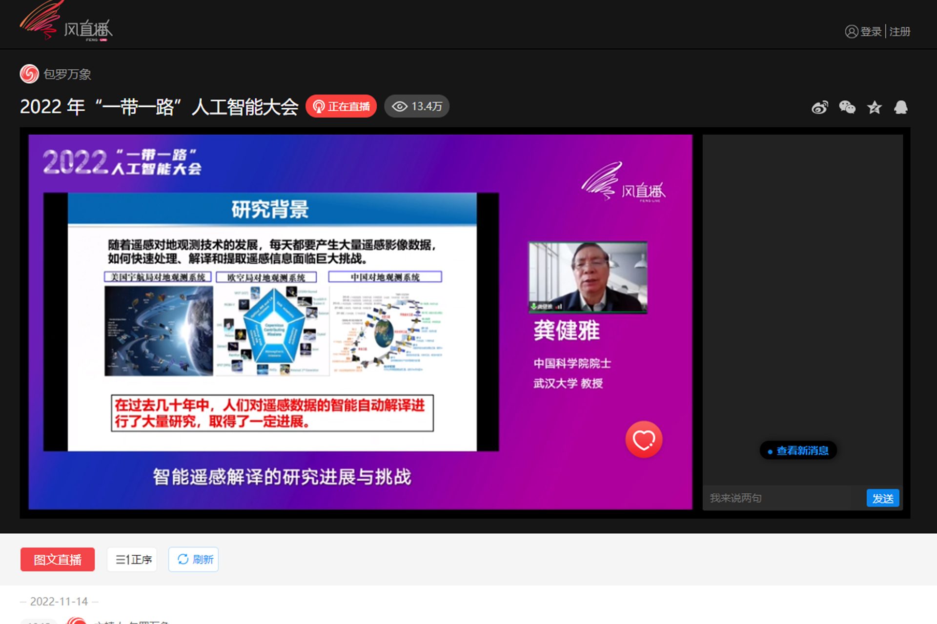Screen dimensions: 937x624
Task: Tap the red heart like button
Action: [x=644, y=440]
